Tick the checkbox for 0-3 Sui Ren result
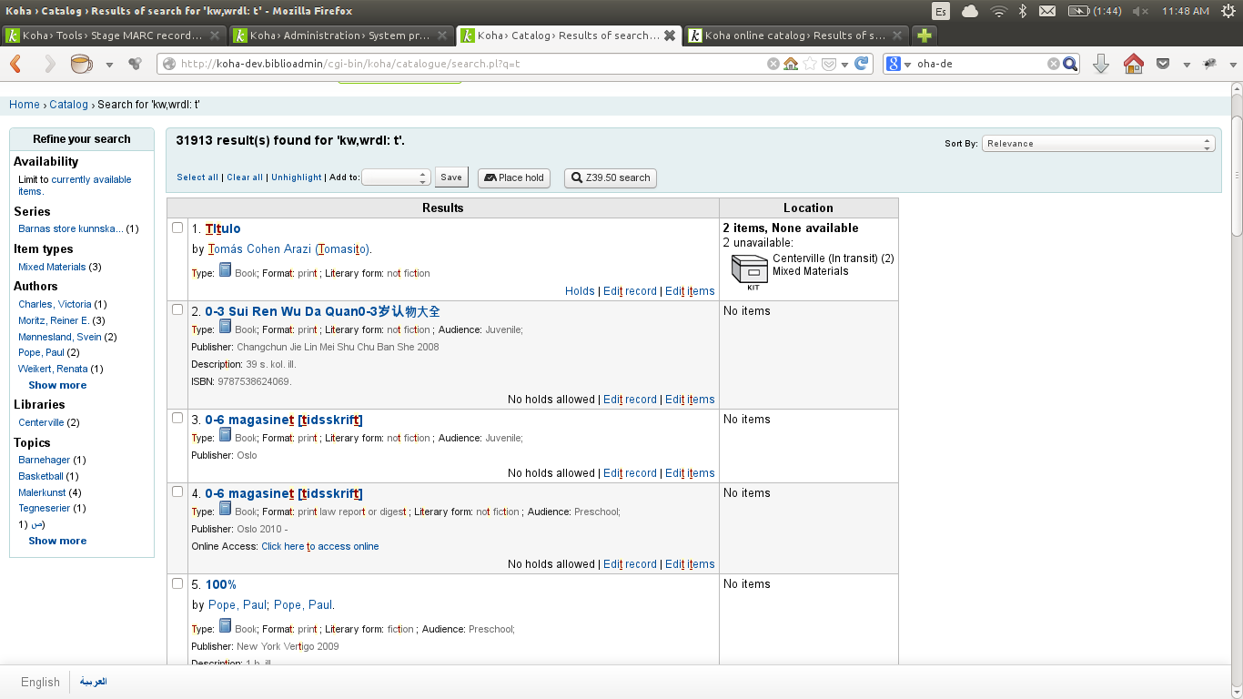The width and height of the screenshot is (1243, 699). coord(177,310)
